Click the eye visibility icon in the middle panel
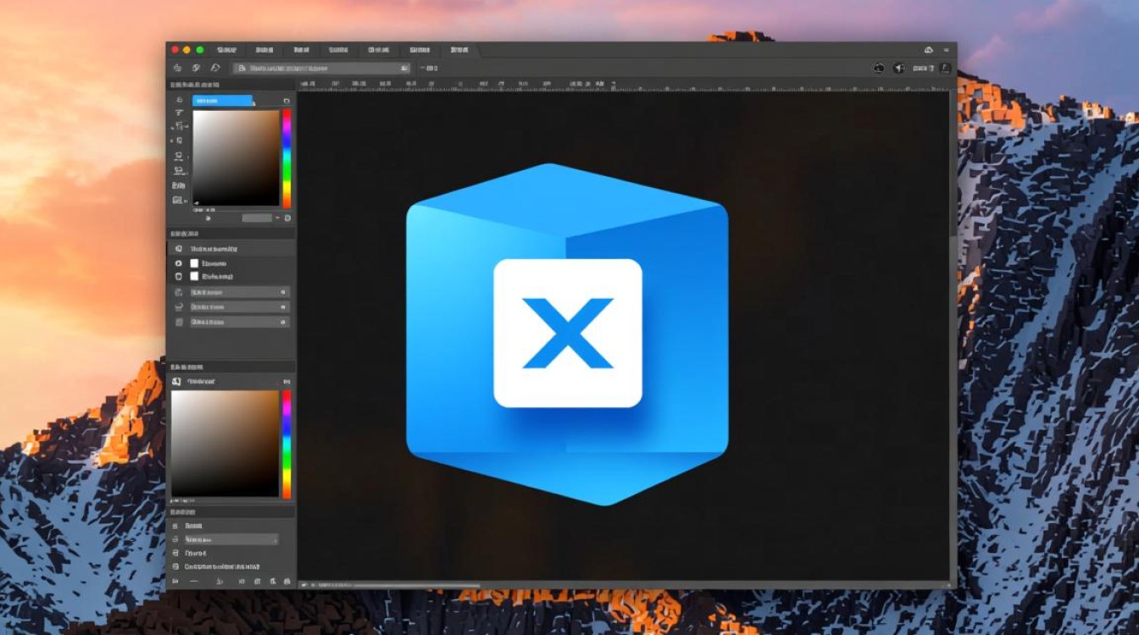This screenshot has height=635, width=1139. [178, 263]
